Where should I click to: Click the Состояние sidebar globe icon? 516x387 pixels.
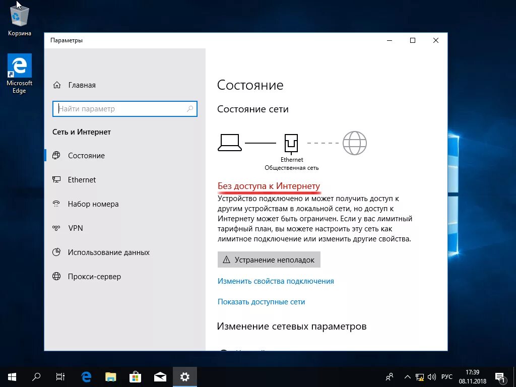[x=56, y=155]
